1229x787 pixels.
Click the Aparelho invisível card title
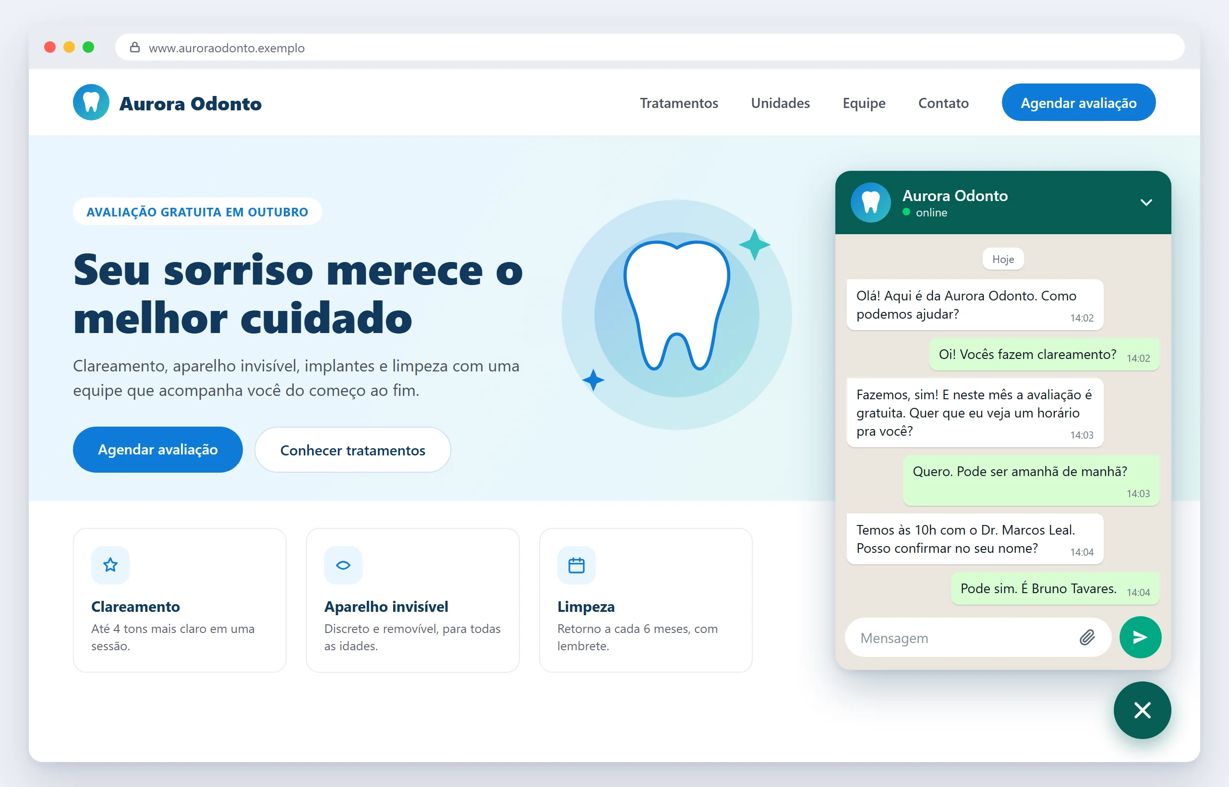[386, 606]
